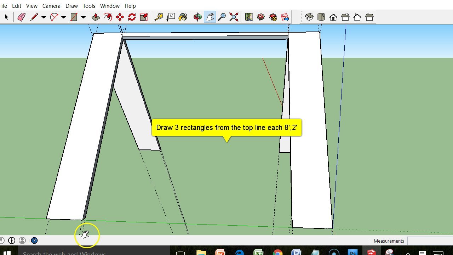Image resolution: width=453 pixels, height=255 pixels.
Task: Click the Instructor help button in status bar
Action: pos(34,241)
